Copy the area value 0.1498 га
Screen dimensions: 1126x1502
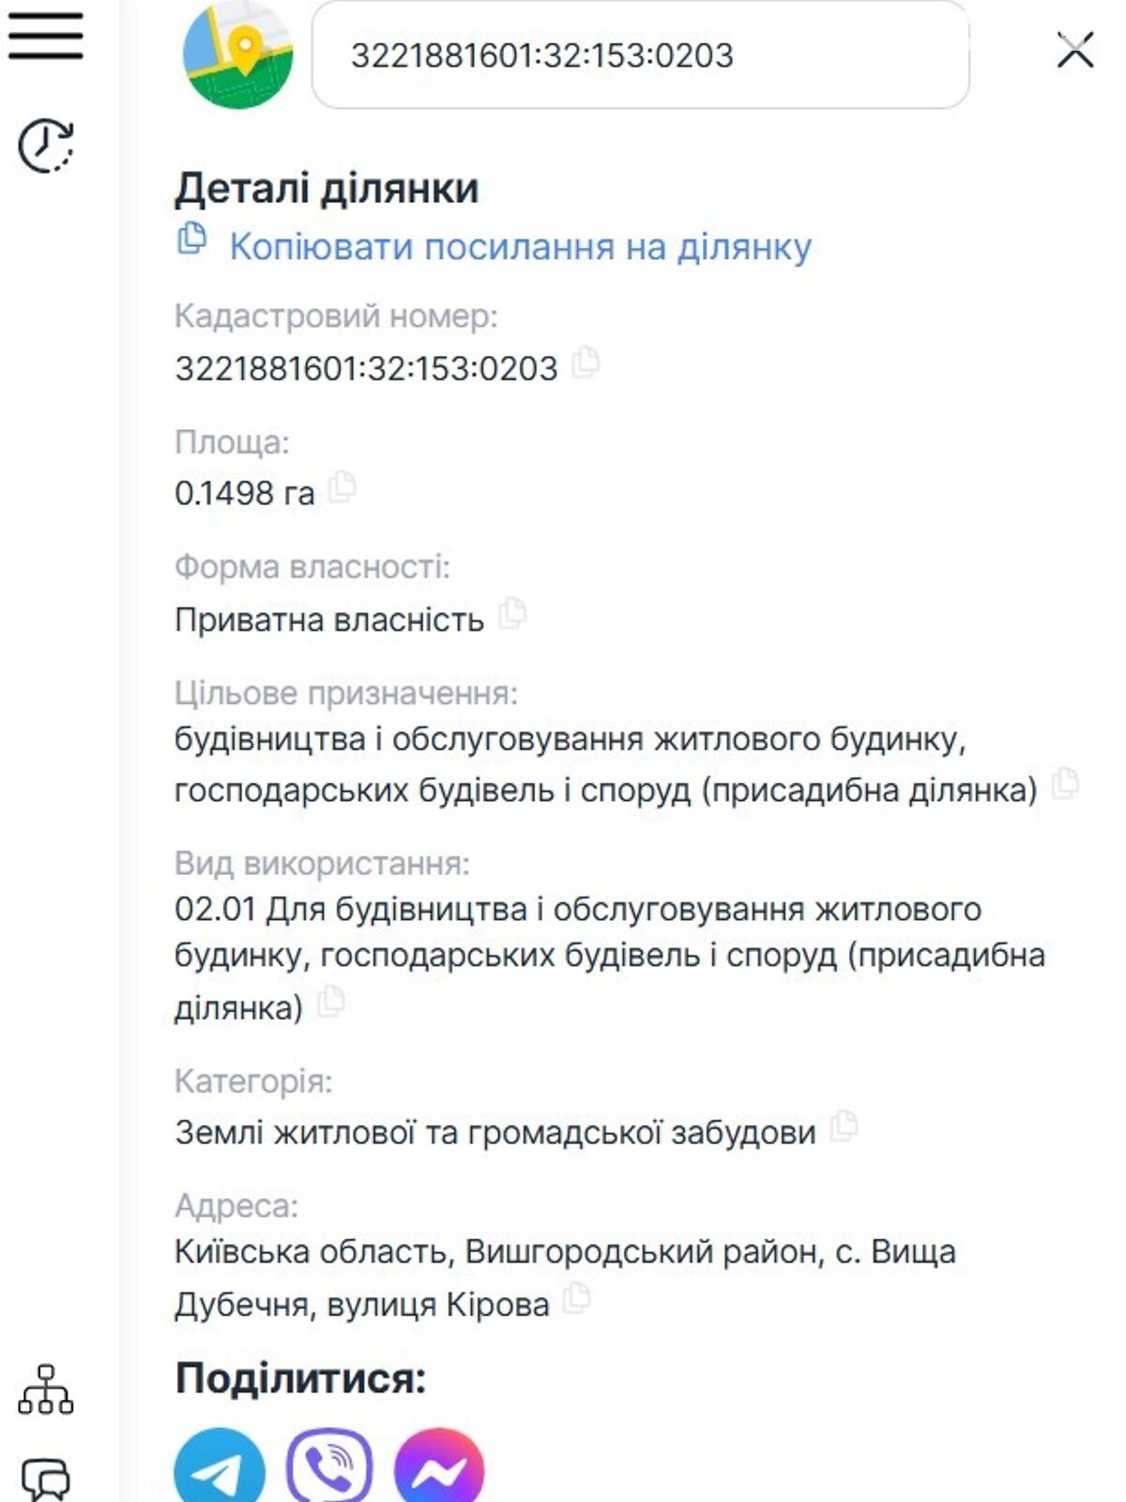coord(342,486)
